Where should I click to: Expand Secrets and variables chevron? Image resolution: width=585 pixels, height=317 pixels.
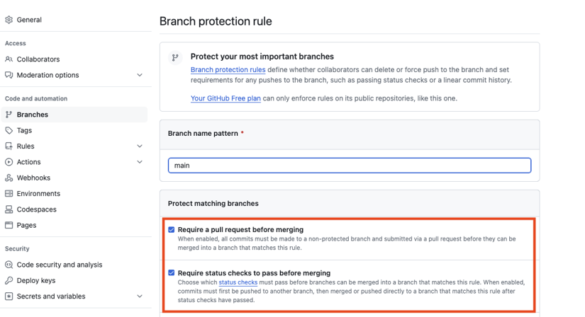[x=140, y=296]
